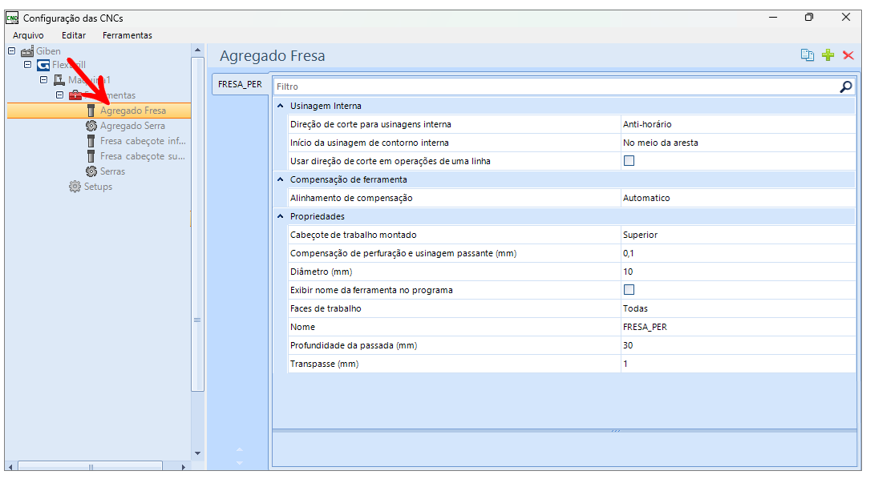
Task: Click the green plus add icon
Action: pos(828,55)
